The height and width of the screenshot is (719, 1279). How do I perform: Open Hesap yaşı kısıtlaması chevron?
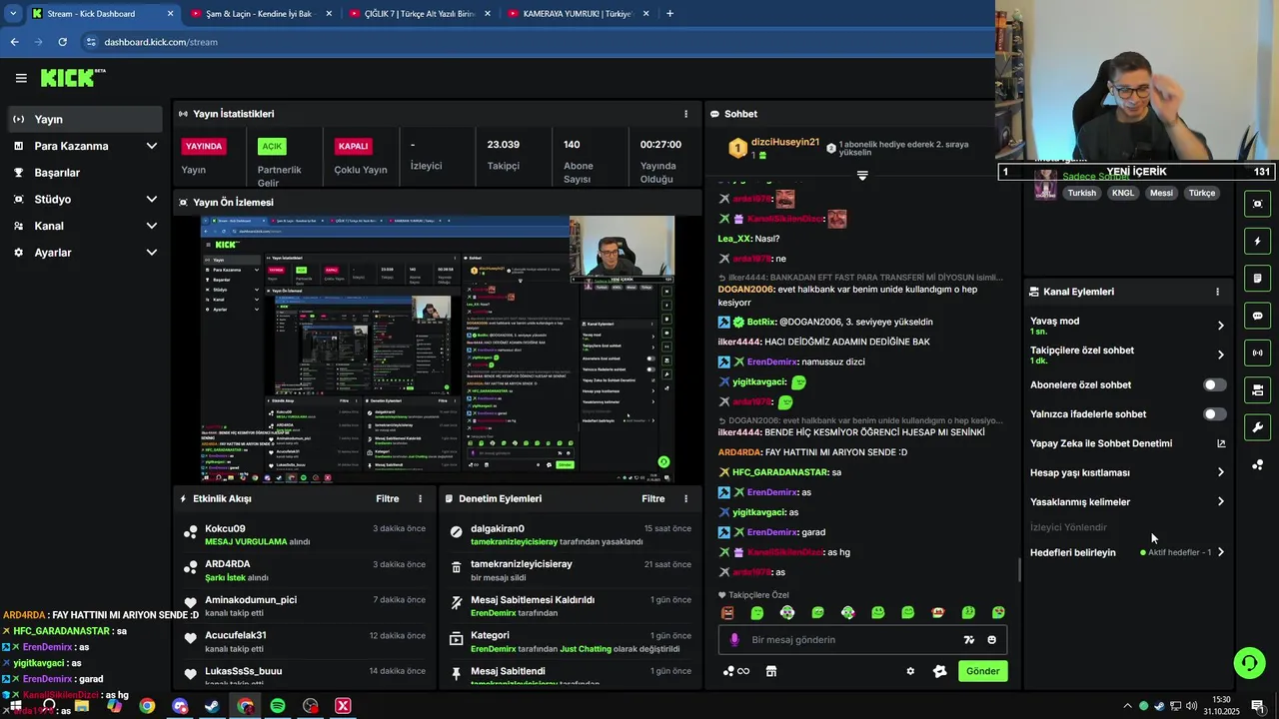pos(1220,472)
